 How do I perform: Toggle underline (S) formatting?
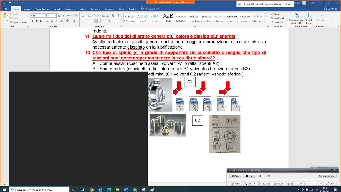pos(41,21)
